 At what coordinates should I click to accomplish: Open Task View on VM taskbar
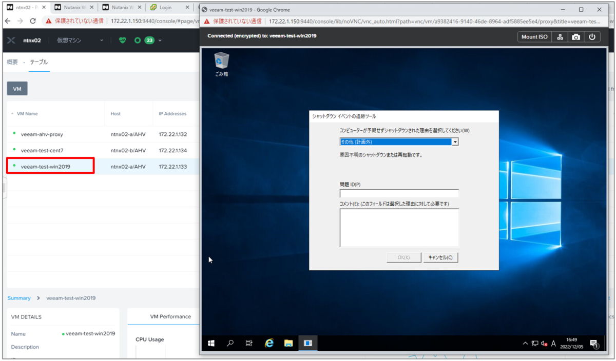[x=249, y=343]
